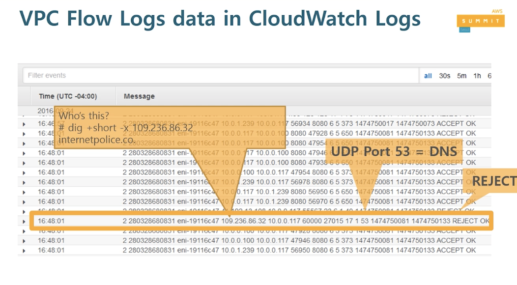Click the timestamp of the 56978 8080 row
This screenshot has width=517, height=285.
point(51,182)
